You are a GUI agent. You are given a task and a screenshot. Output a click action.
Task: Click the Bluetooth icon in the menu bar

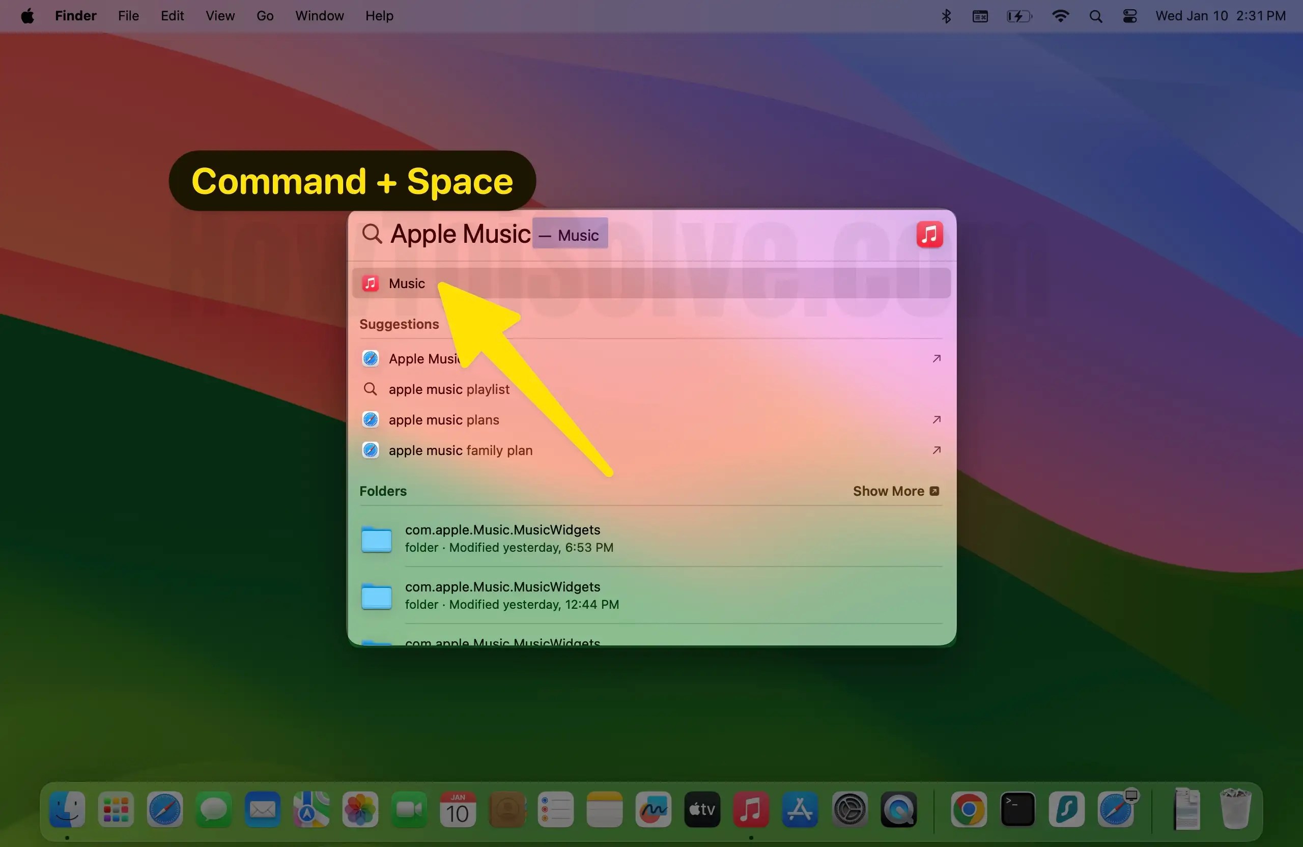tap(946, 16)
